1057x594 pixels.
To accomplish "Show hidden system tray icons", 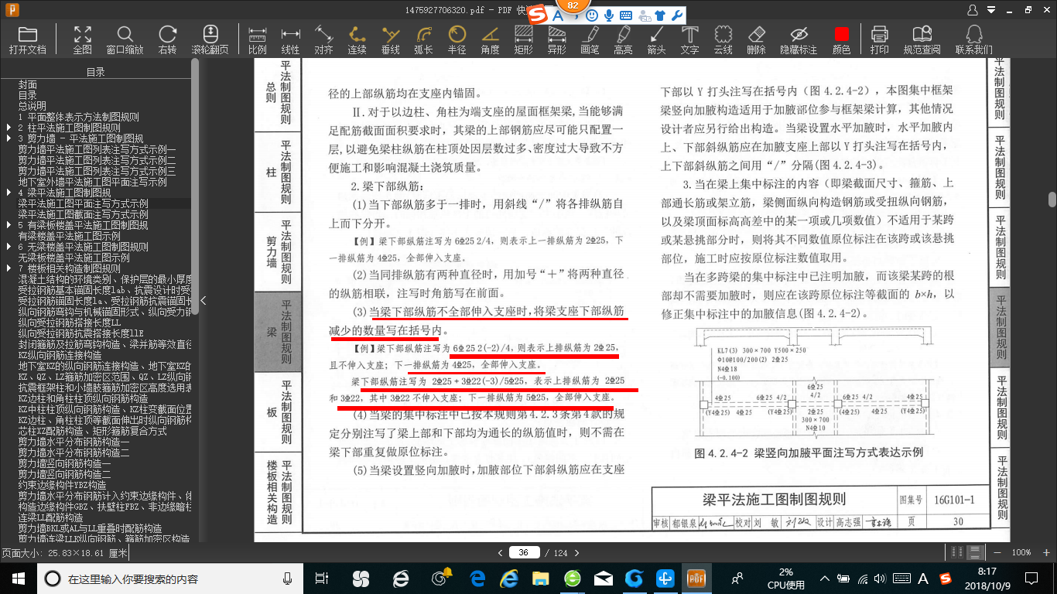I will pos(824,579).
